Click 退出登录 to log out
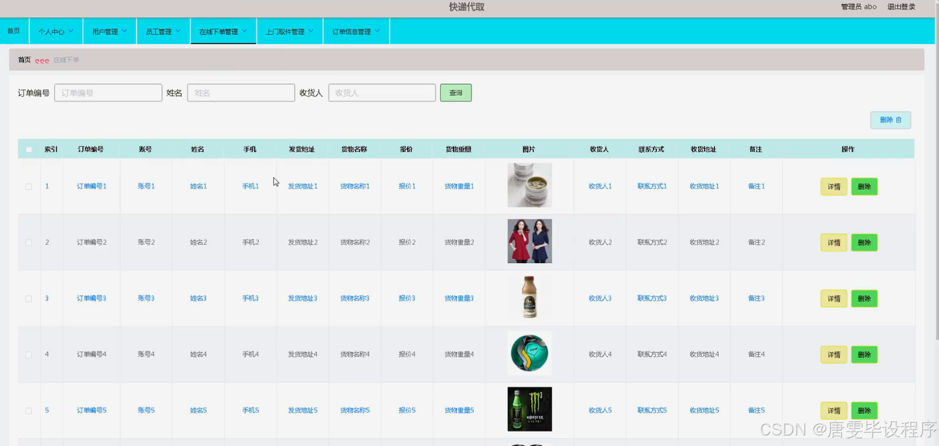The image size is (939, 446). point(901,7)
